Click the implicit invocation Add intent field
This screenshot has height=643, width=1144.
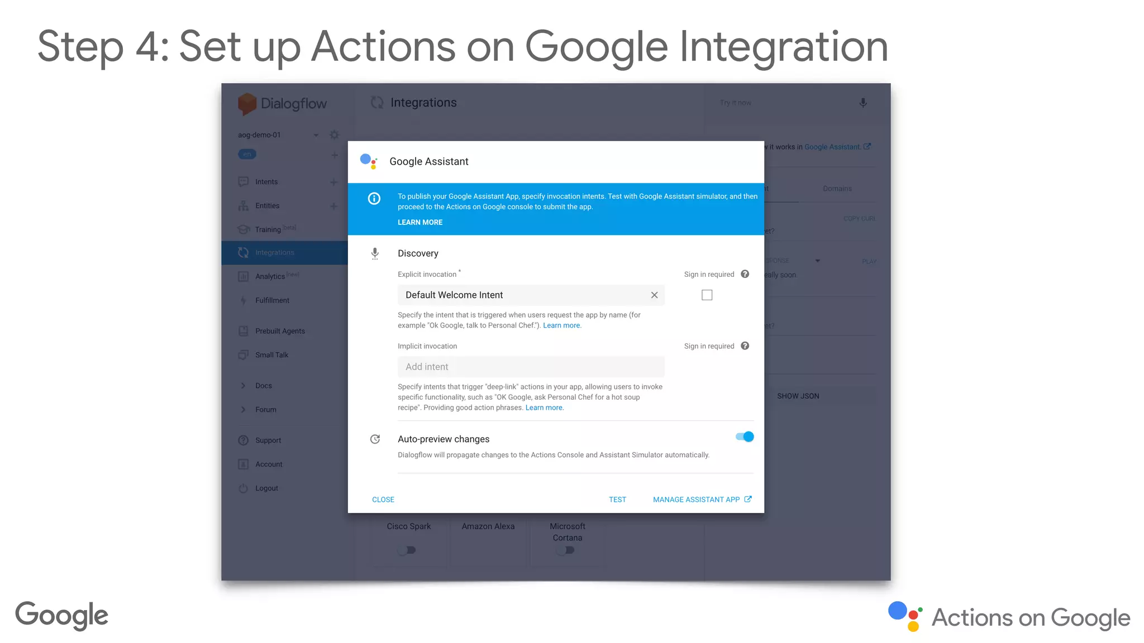pos(531,367)
